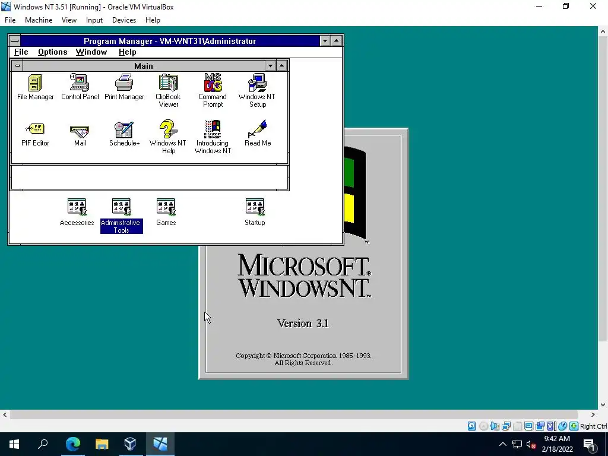
Task: Open Windows taskbar search
Action: pos(43,444)
